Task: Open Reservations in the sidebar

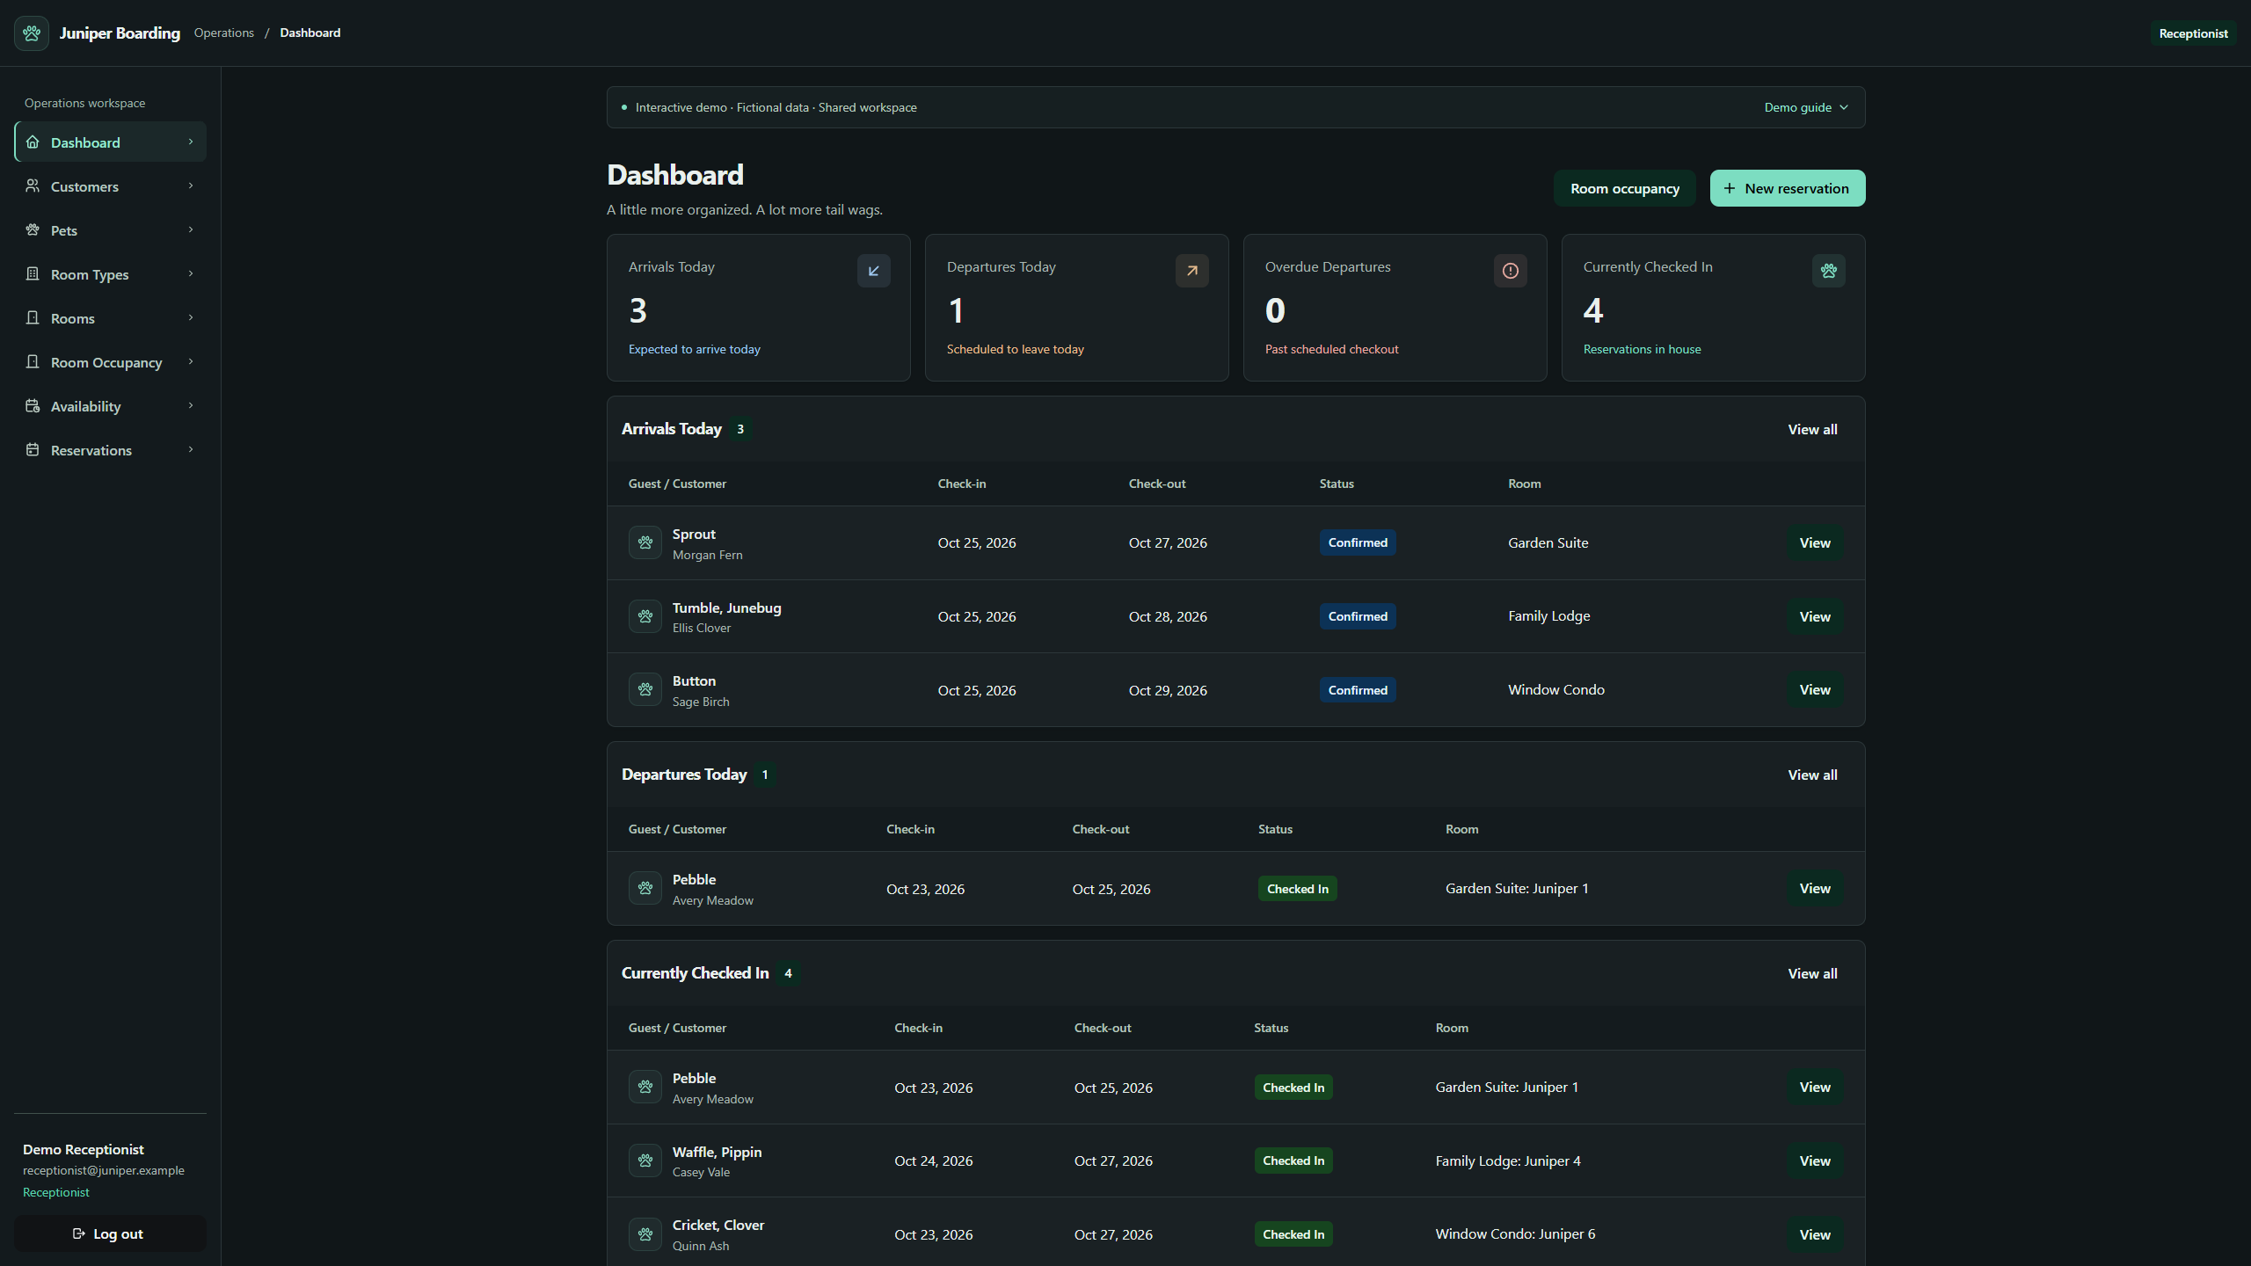Action: [x=110, y=449]
